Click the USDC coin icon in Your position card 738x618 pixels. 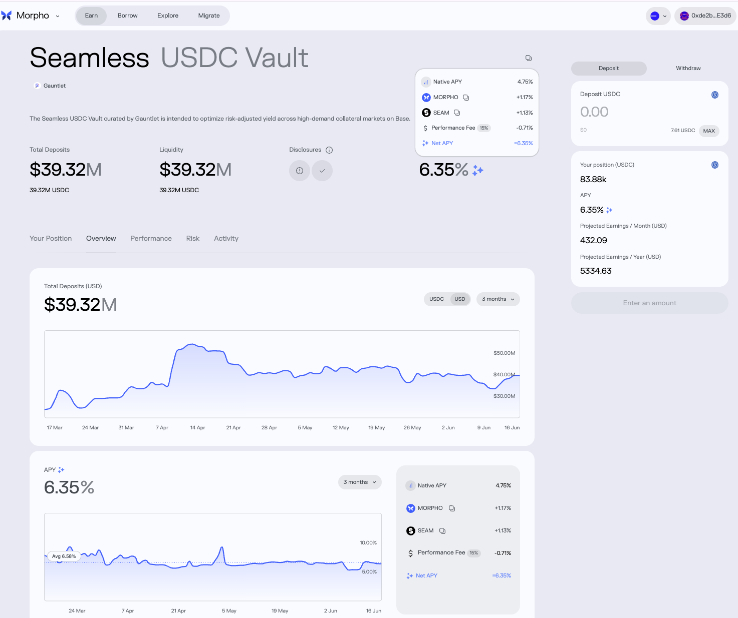click(715, 165)
